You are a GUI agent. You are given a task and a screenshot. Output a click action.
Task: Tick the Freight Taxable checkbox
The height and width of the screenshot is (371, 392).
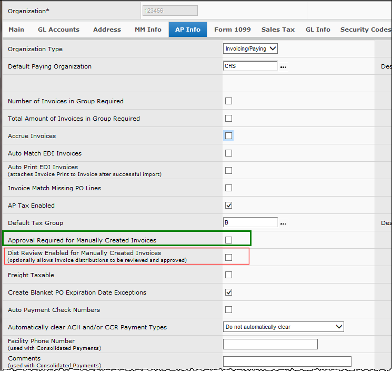click(228, 275)
